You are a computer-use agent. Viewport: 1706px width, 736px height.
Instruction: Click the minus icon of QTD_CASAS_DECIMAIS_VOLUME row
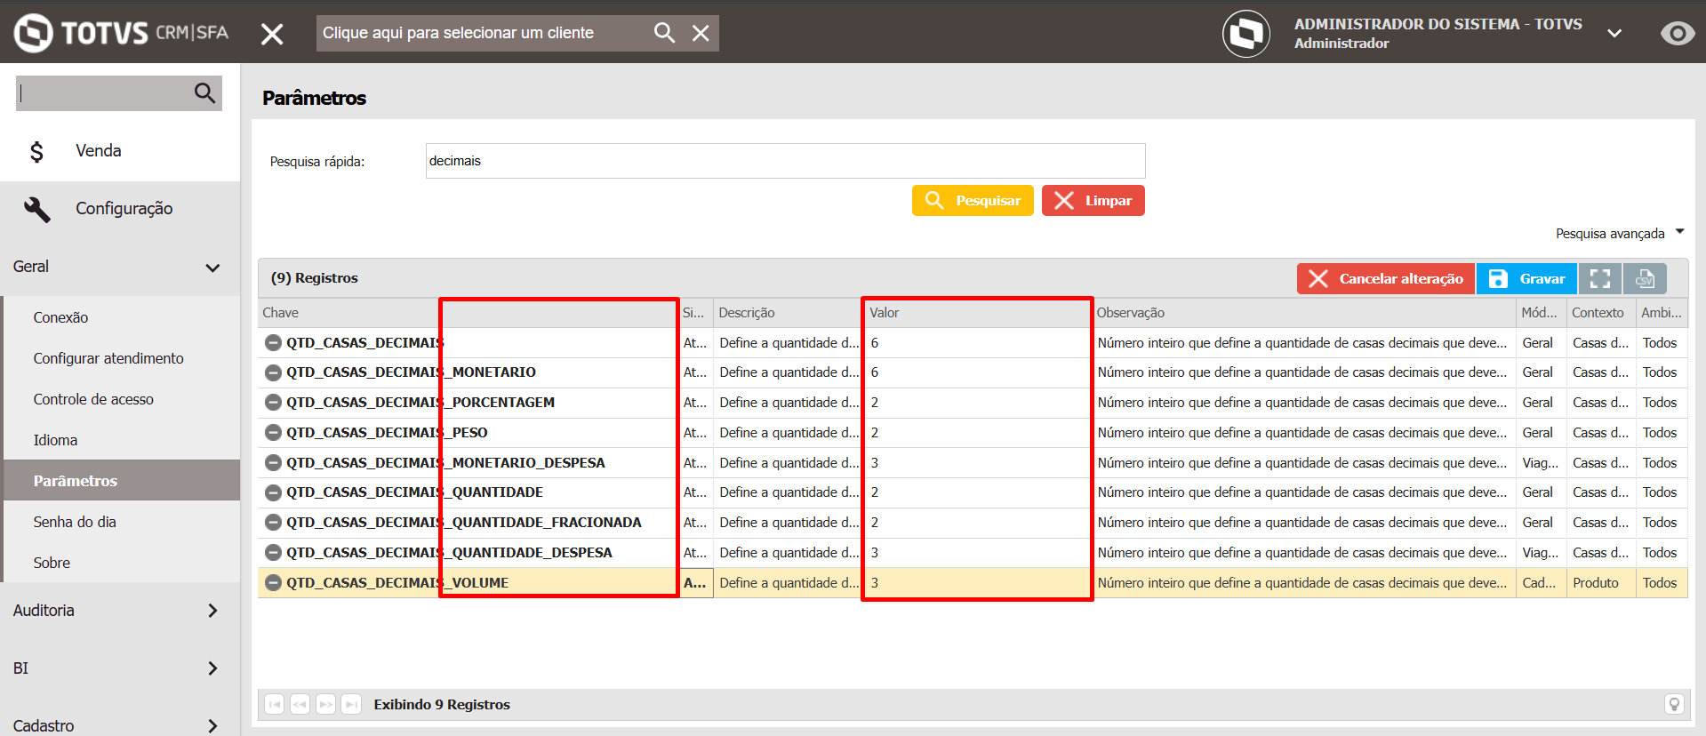[274, 583]
